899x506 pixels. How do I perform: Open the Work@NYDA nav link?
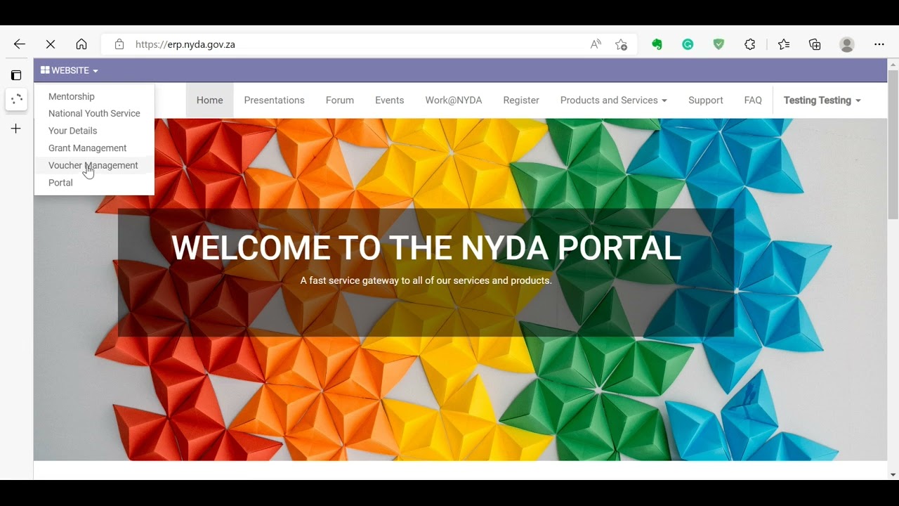[453, 100]
